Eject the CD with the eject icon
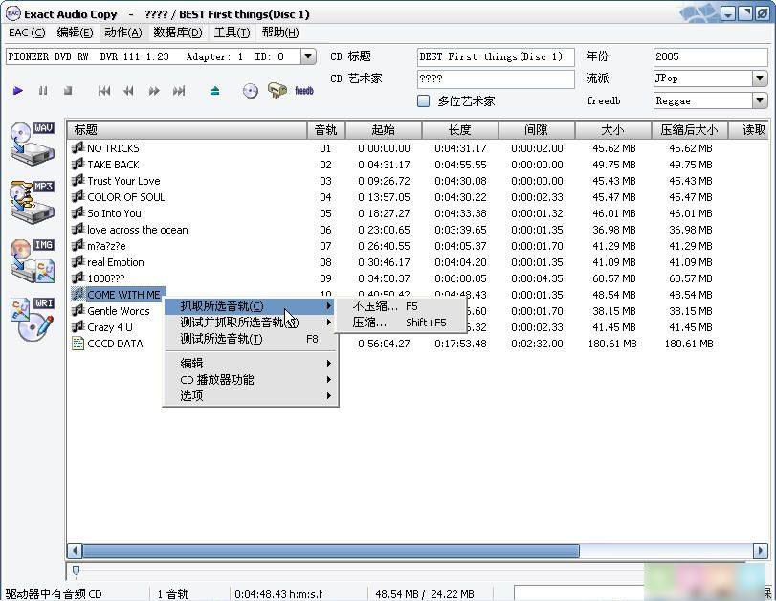This screenshot has height=601, width=776. (214, 91)
